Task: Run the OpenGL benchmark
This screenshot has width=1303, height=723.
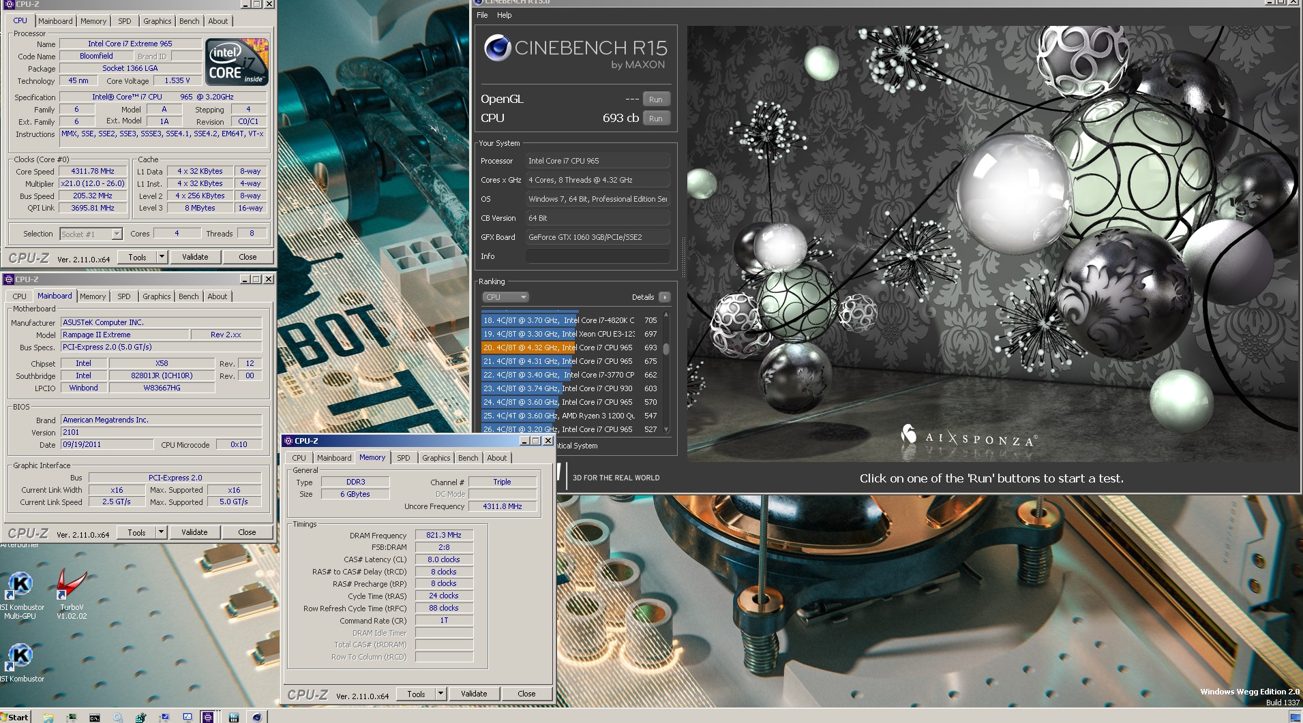Action: (656, 99)
